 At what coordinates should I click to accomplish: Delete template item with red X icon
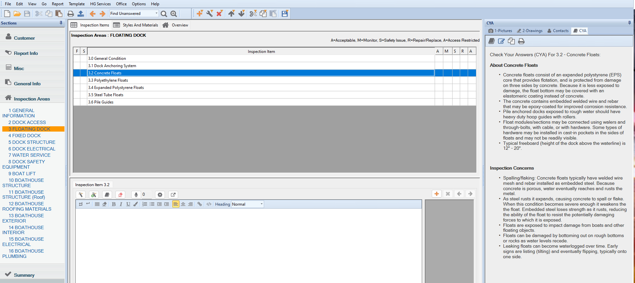click(x=219, y=13)
